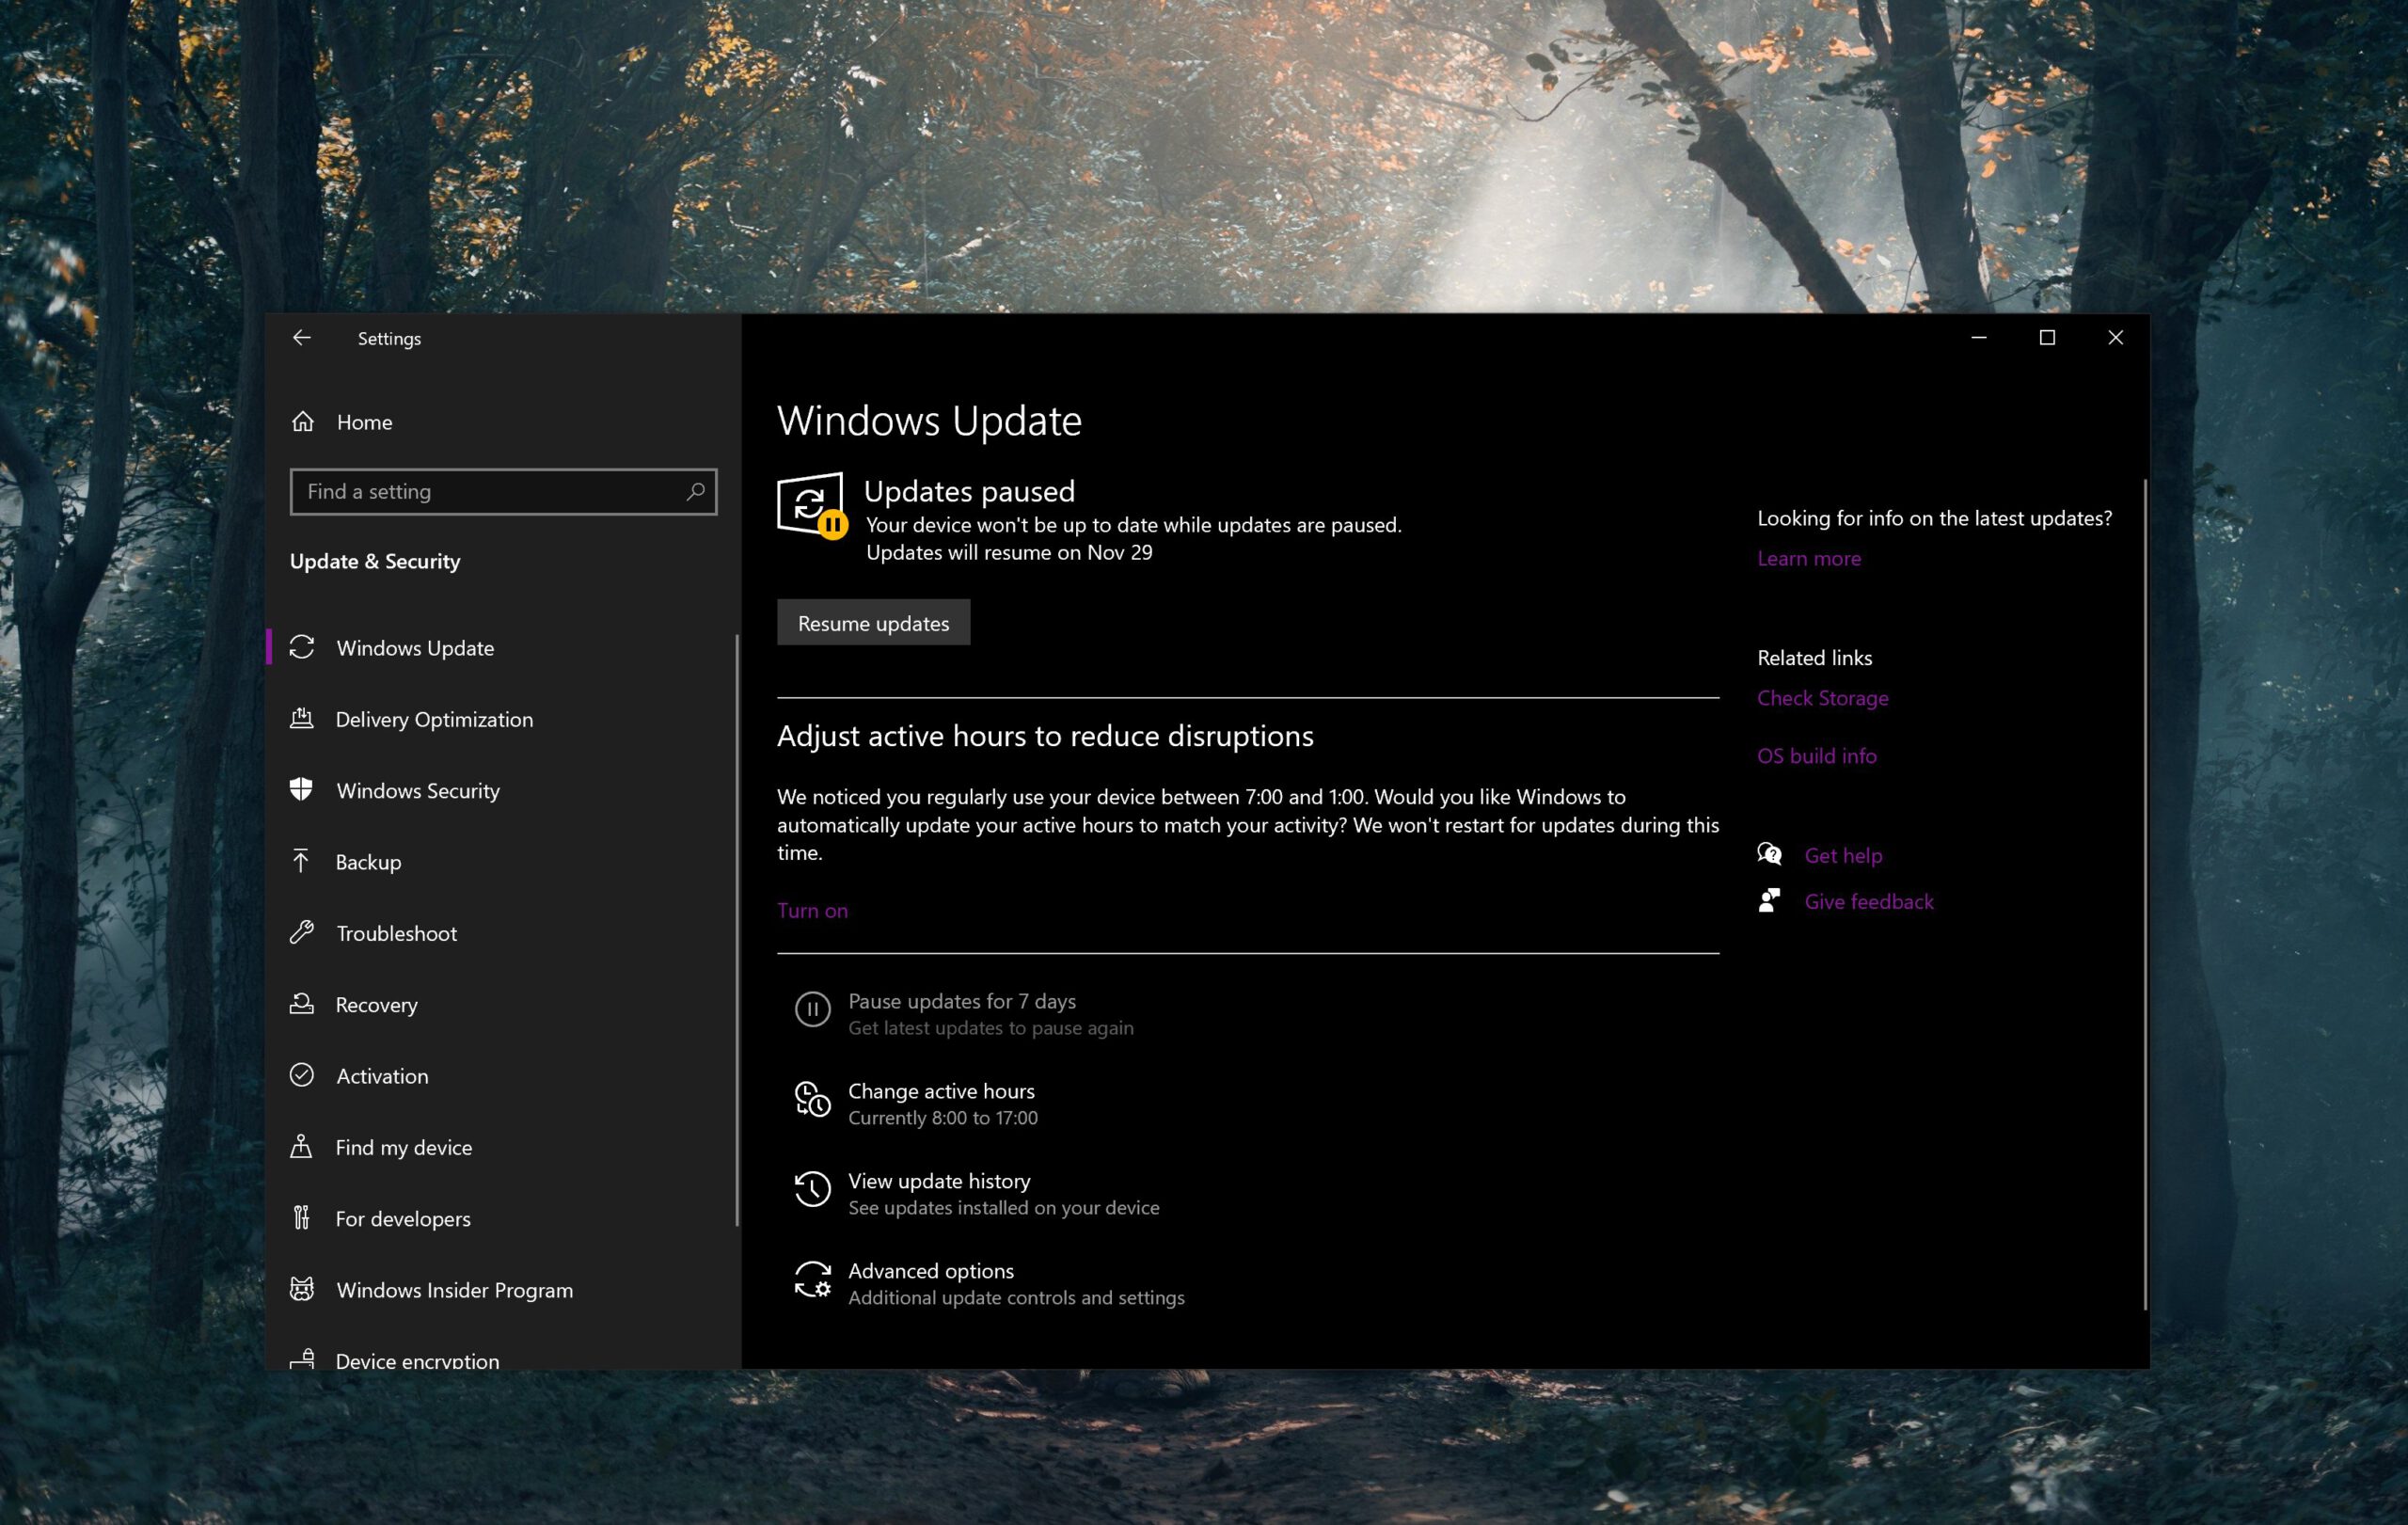Screen dimensions: 2408x1525
Task: Click the sidebar vertical scrollbar
Action: click(x=737, y=930)
